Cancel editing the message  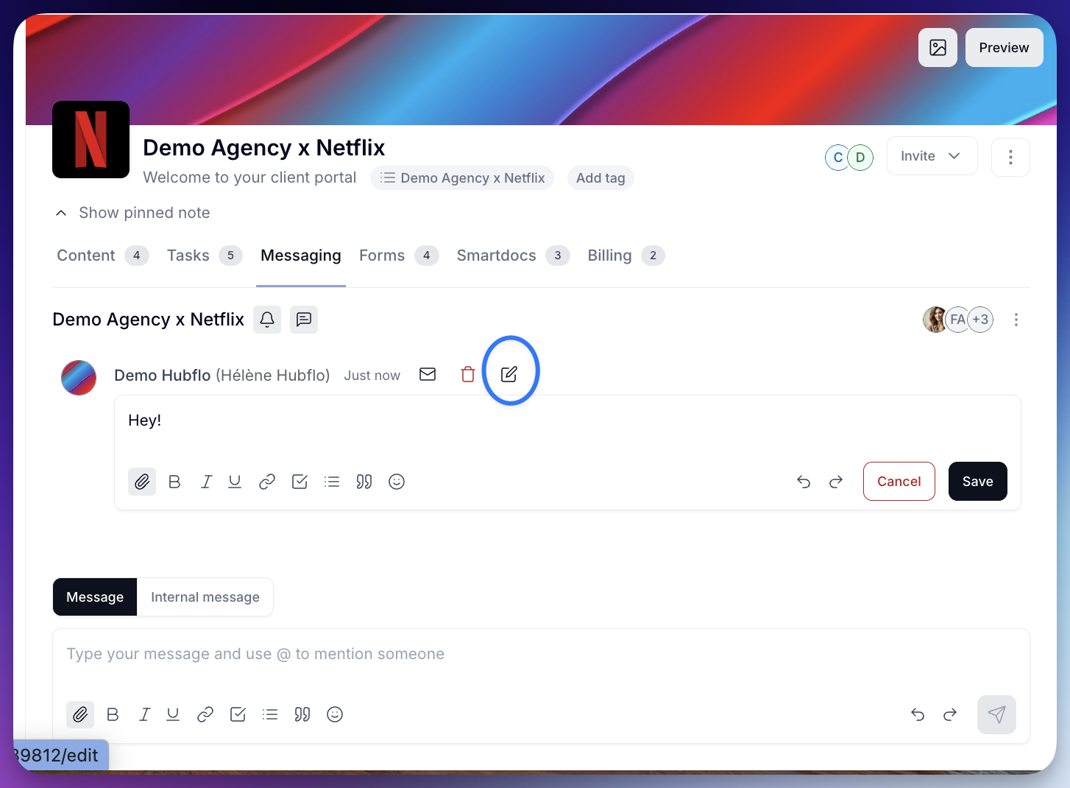(899, 482)
